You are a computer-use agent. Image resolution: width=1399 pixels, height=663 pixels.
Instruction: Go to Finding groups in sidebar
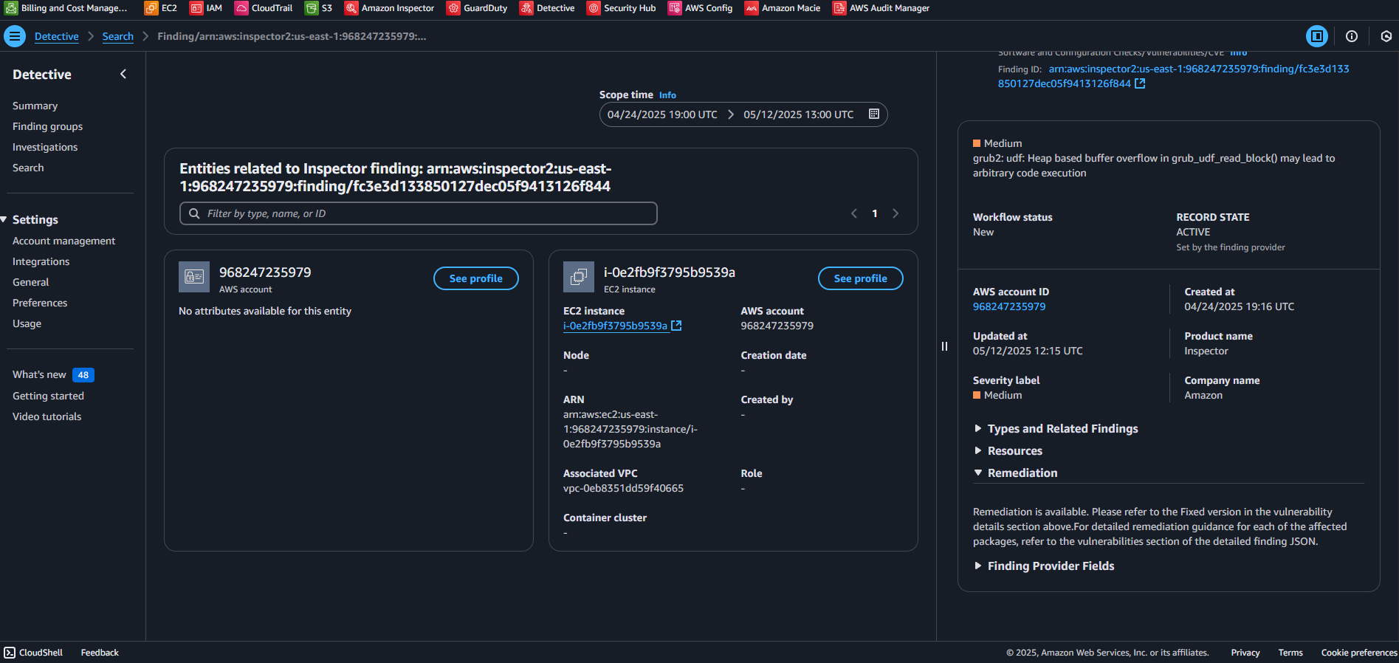pos(47,127)
